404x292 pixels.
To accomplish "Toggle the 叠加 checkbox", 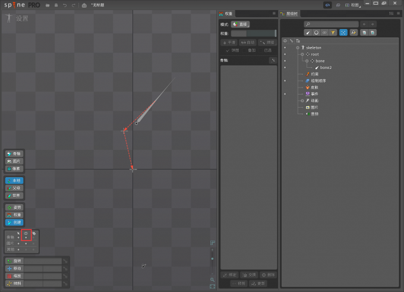I will coord(248,51).
